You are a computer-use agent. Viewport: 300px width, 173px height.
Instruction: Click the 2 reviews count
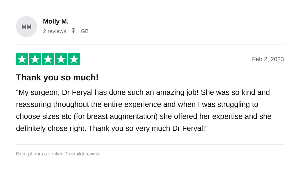pyautogui.click(x=54, y=31)
